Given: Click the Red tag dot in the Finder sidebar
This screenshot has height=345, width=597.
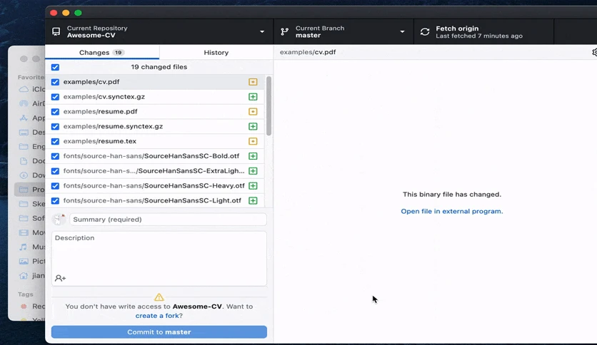Looking at the screenshot, I should pyautogui.click(x=24, y=307).
